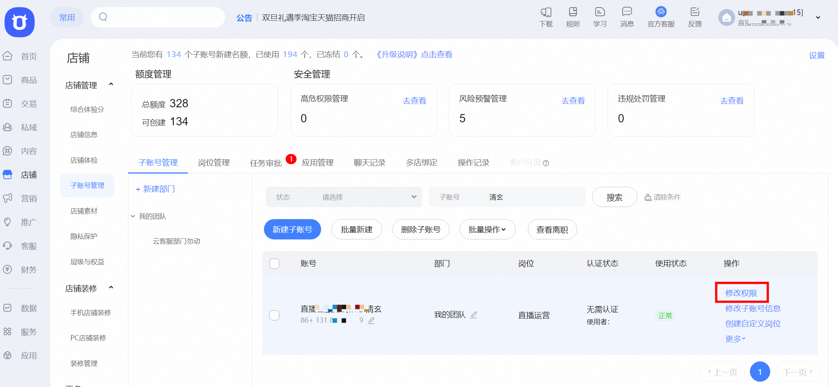The width and height of the screenshot is (838, 387).
Task: Click the 查看离职 button
Action: pos(552,229)
